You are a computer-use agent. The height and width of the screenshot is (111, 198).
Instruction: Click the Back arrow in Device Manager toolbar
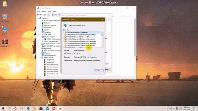click(38, 15)
